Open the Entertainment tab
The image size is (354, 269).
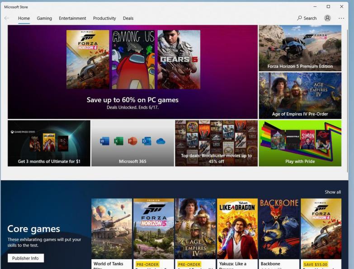72,18
